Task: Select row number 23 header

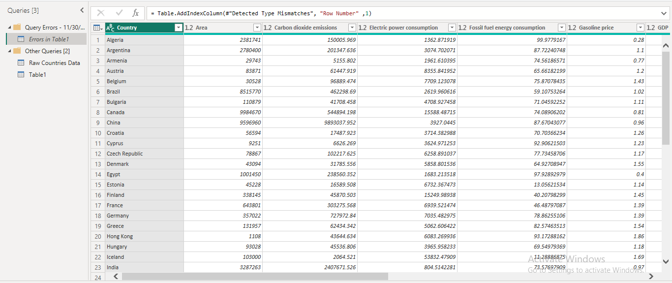Action: (x=98, y=267)
